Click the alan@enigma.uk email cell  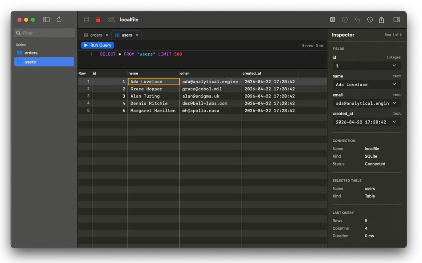pos(211,96)
